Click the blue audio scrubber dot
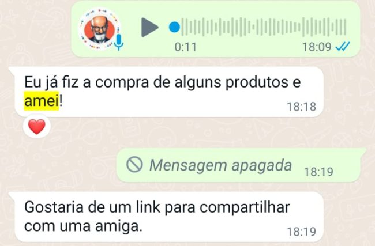The width and height of the screenshot is (375, 246). (x=174, y=27)
